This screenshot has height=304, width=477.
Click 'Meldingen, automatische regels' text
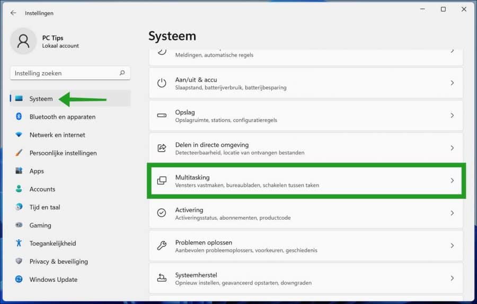click(x=214, y=55)
